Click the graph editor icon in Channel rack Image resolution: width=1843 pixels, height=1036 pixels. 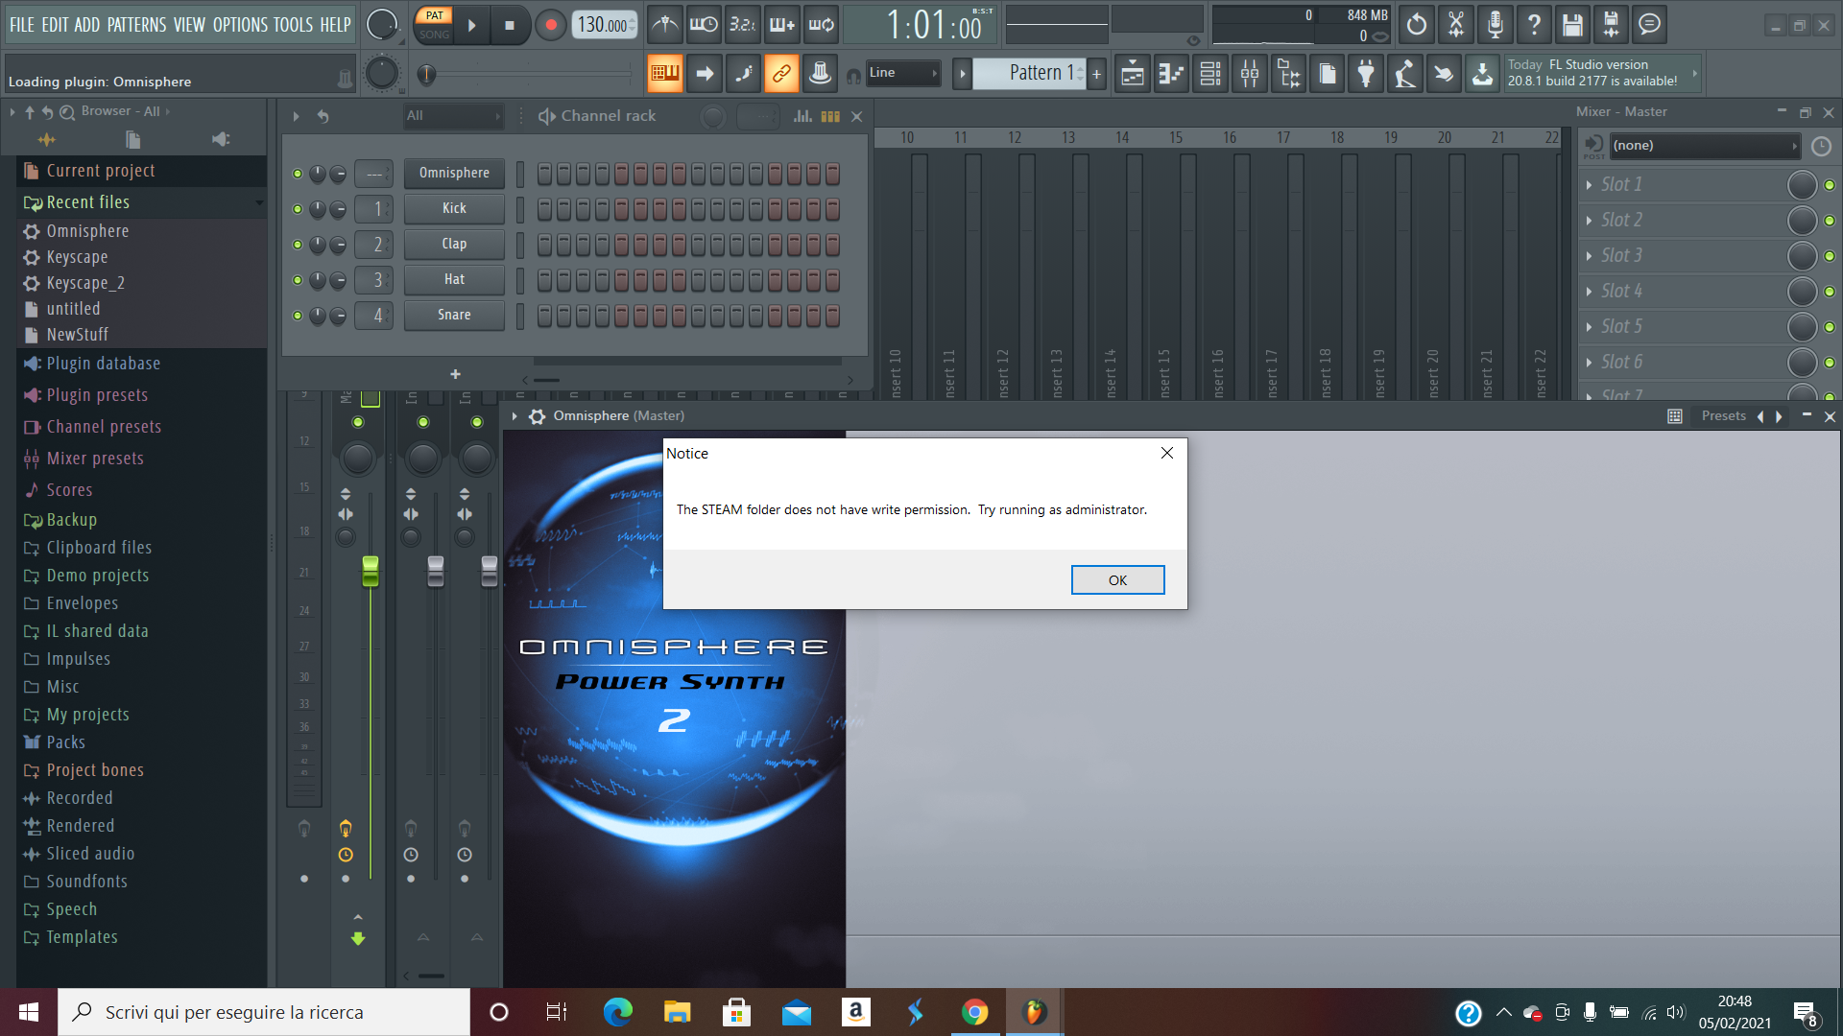click(x=803, y=116)
